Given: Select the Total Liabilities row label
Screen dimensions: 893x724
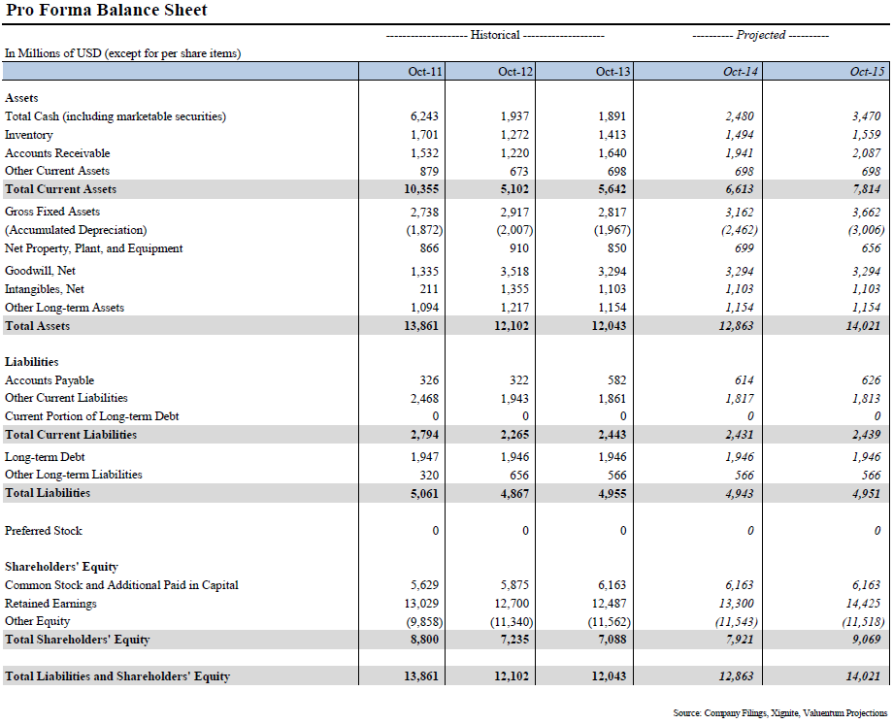Looking at the screenshot, I should coord(42,492).
